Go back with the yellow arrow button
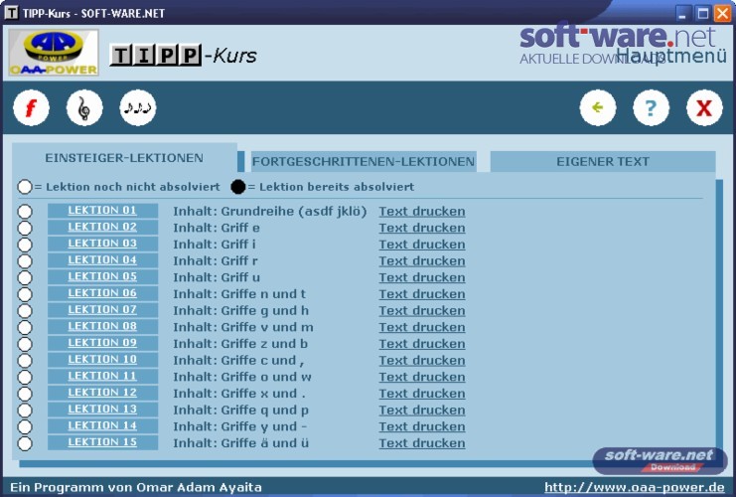 [598, 108]
